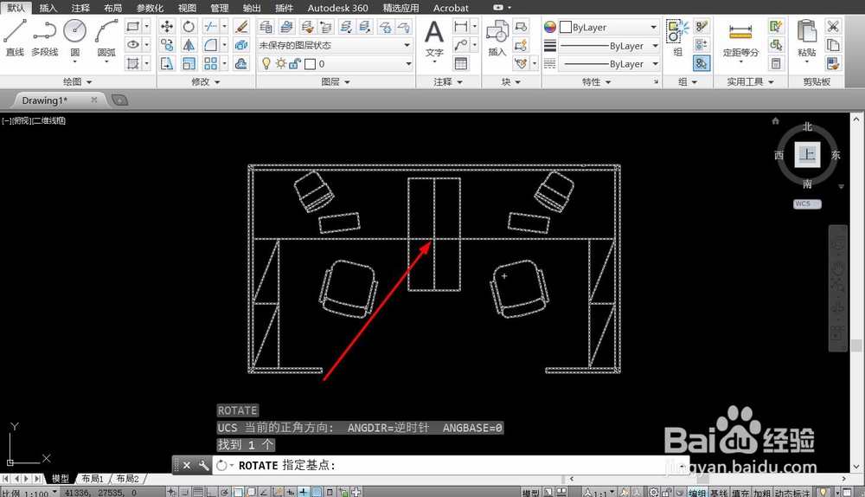The image size is (865, 497).
Task: Open the Insert block (插入) tool
Action: 497,39
